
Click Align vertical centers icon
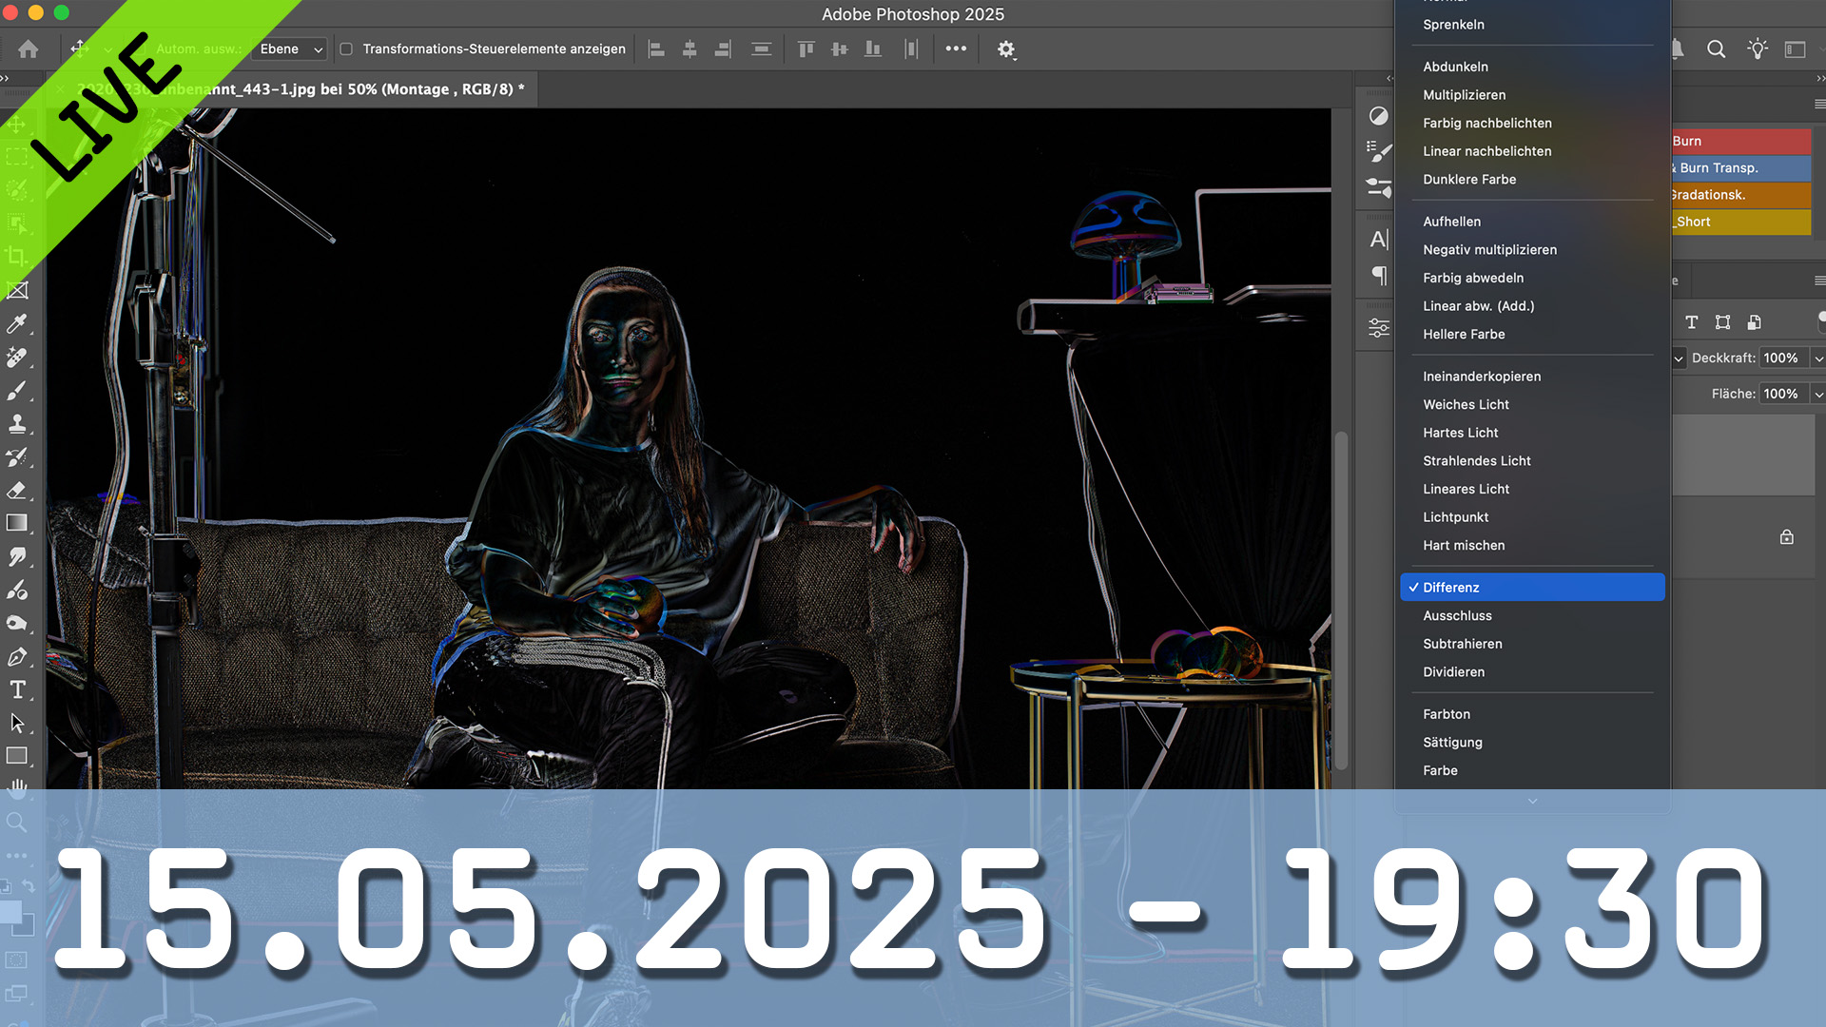(x=839, y=49)
